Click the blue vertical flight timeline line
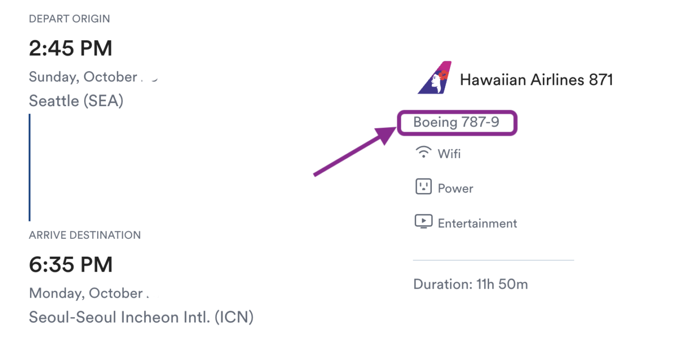The width and height of the screenshot is (679, 344). pos(30,168)
